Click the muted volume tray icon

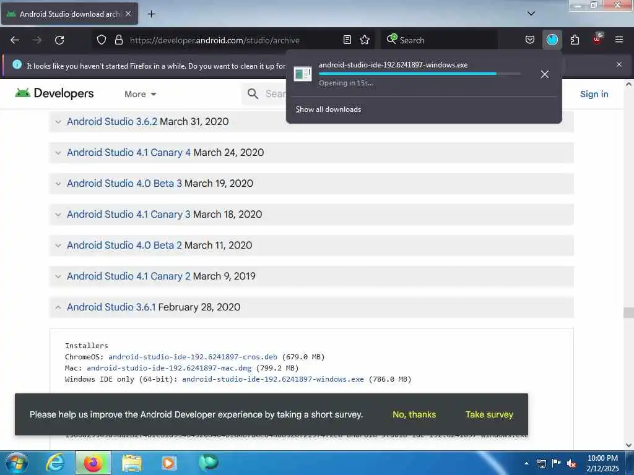coord(571,463)
